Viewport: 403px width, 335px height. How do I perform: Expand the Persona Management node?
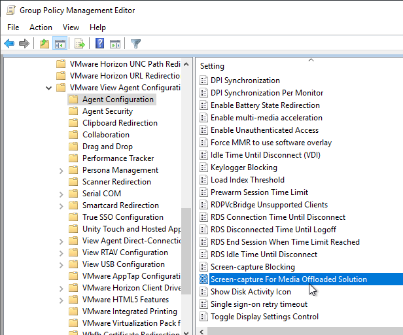click(61, 171)
